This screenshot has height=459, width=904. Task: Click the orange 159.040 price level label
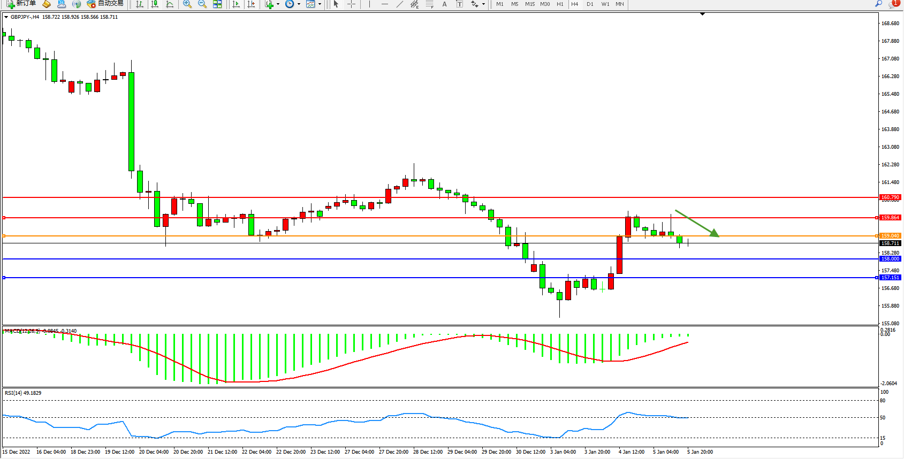tap(890, 236)
